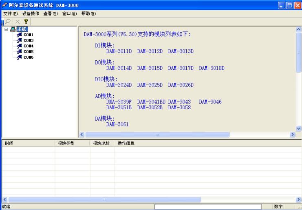
Task: Click the yellow help question mark icon
Action: 25,21
